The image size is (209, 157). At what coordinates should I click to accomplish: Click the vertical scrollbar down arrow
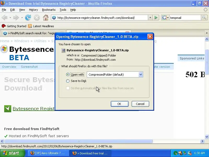pos(207,137)
